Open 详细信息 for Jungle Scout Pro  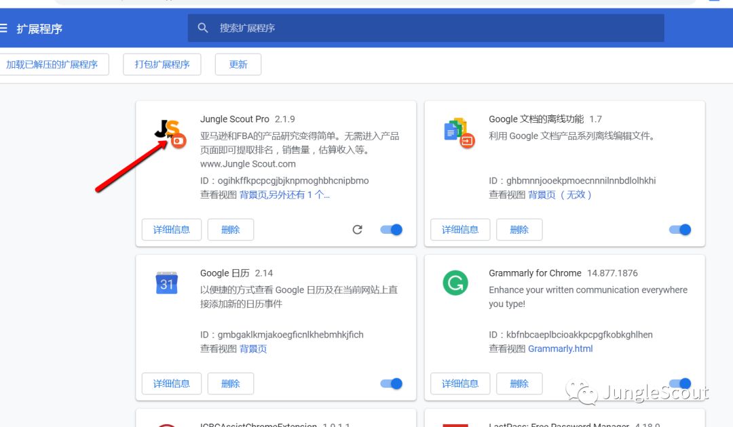click(172, 230)
